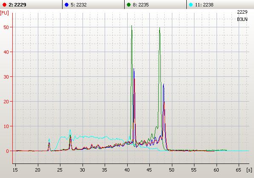Viewport: 254px width, 178px height.
Task: Open the 11: 2238 sample tab
Action: 220,5
